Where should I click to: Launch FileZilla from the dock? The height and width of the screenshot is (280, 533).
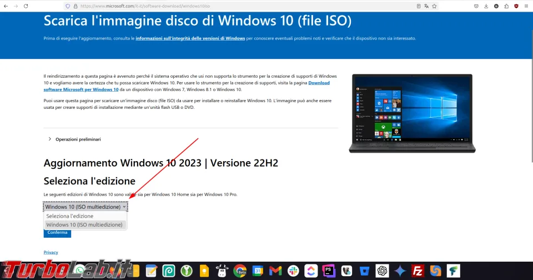418,271
